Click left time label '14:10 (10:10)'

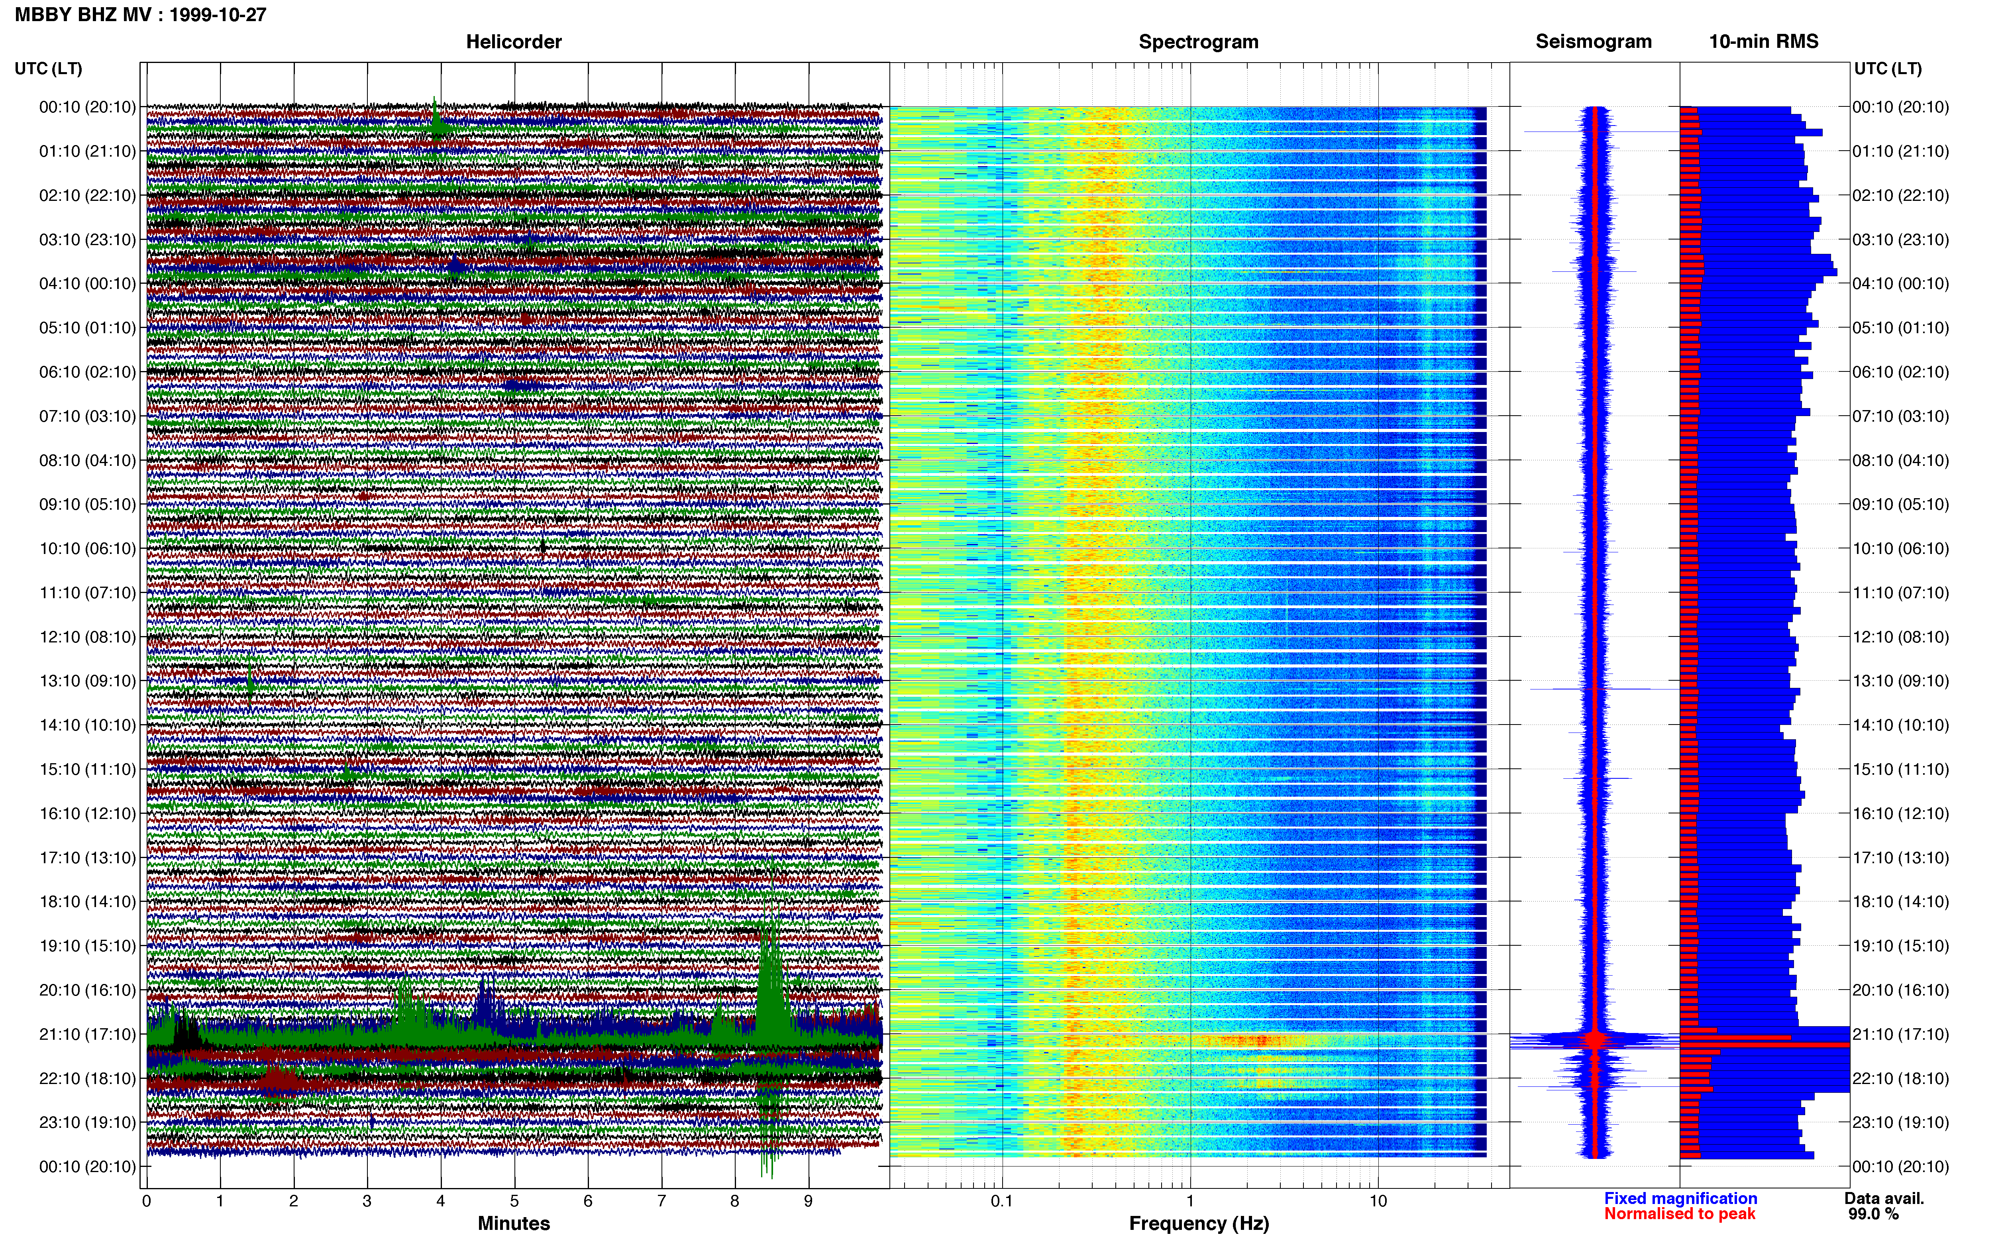coord(88,725)
